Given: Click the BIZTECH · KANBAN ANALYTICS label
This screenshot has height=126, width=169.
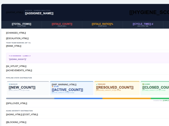Looking at the screenshot, I should point(38,10).
